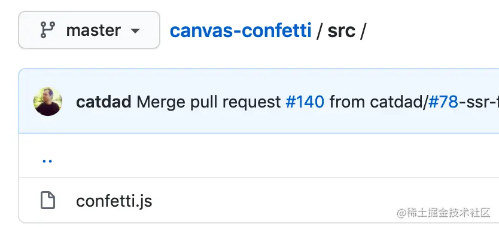Go to parent directory via double-dot link
The image size is (499, 227).
tap(47, 161)
